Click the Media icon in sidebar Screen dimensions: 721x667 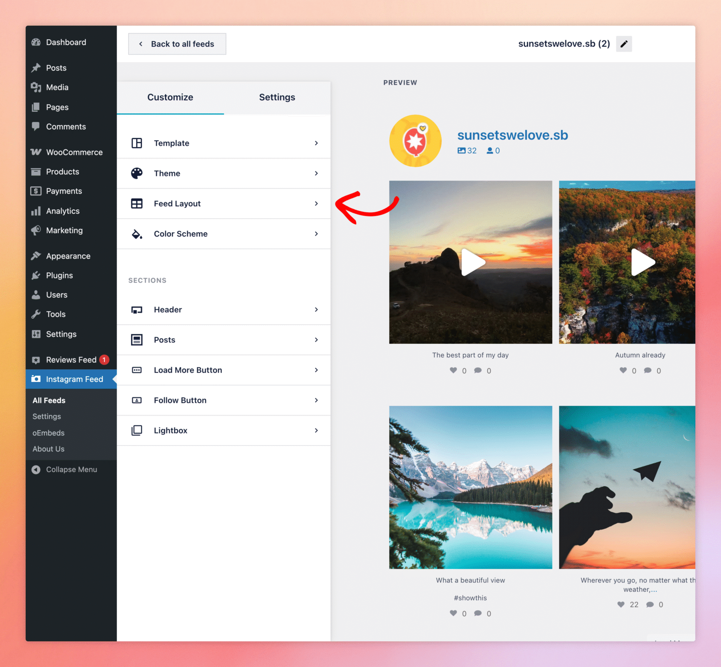[36, 87]
